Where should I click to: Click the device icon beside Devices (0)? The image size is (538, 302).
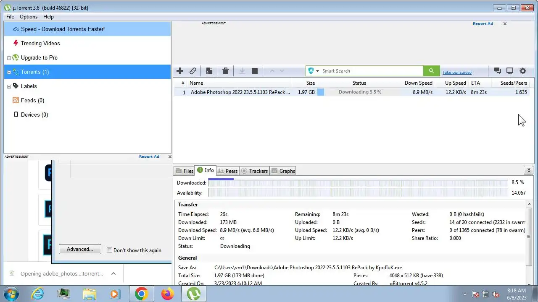(16, 115)
